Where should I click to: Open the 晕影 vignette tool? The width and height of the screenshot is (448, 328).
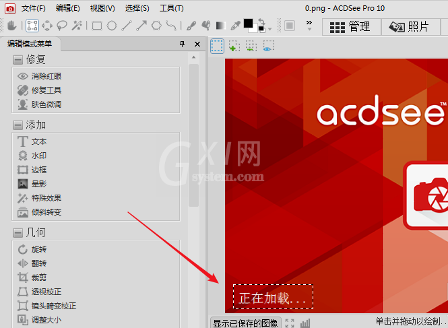coord(32,184)
